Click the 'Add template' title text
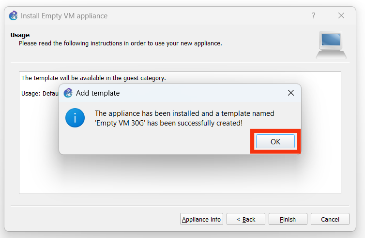The width and height of the screenshot is (365, 238). [98, 93]
